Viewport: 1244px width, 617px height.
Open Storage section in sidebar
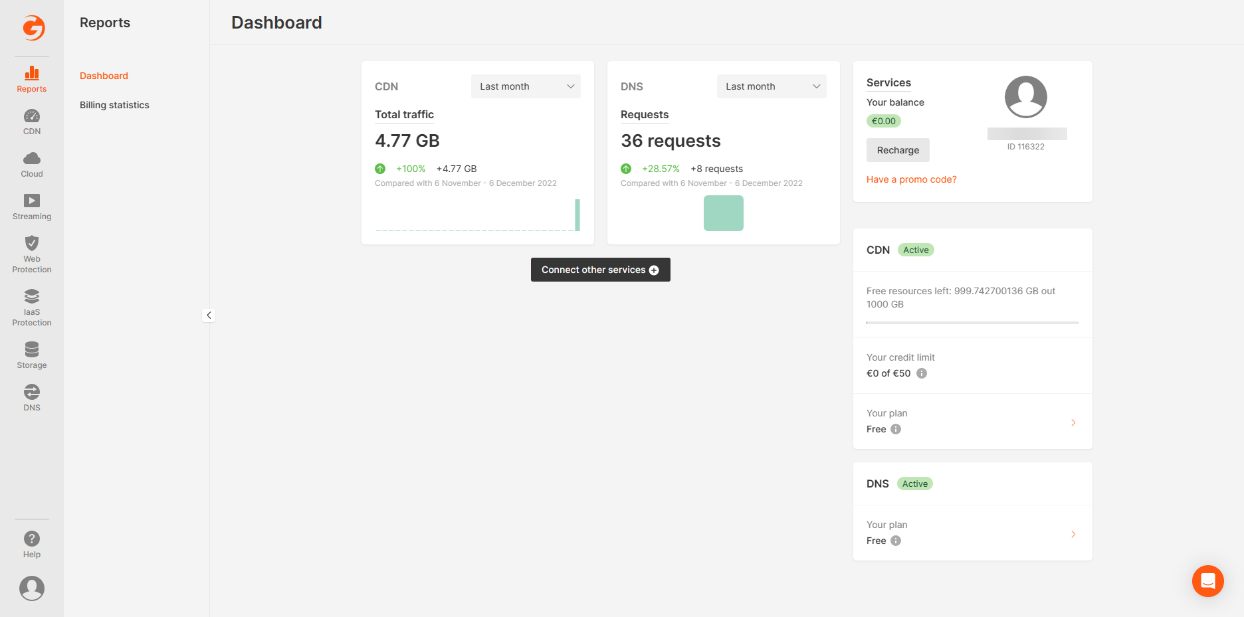[31, 355]
